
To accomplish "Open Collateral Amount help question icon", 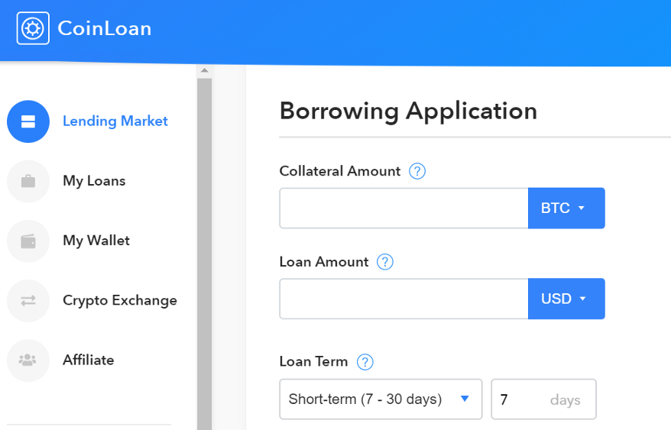I will (417, 171).
